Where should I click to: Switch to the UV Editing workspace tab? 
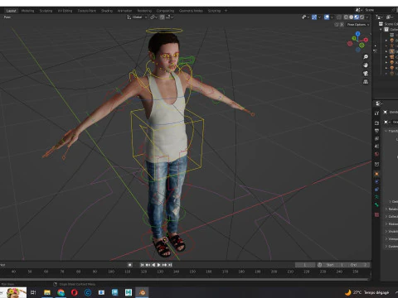(x=65, y=11)
